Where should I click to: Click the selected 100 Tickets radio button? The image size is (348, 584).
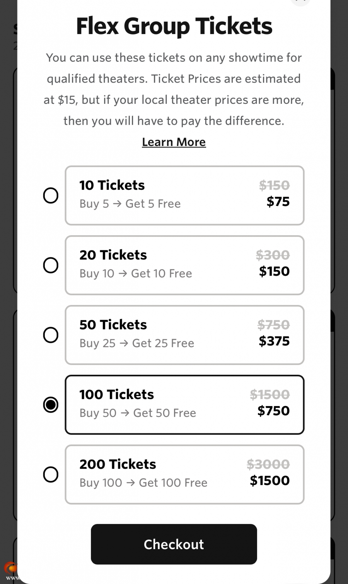click(51, 405)
